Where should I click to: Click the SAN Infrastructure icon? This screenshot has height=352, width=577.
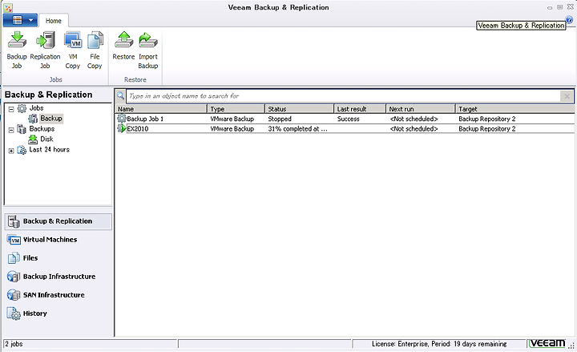pyautogui.click(x=14, y=295)
